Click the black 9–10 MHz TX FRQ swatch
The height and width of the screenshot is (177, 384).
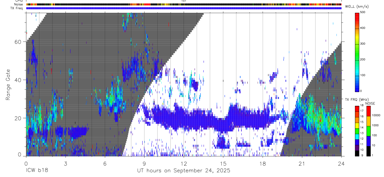point(357,153)
